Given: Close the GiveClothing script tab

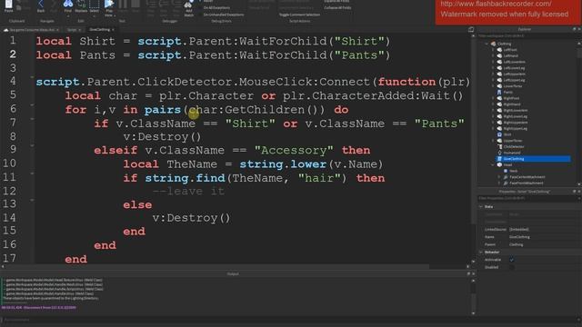Looking at the screenshot, I should click(113, 30).
